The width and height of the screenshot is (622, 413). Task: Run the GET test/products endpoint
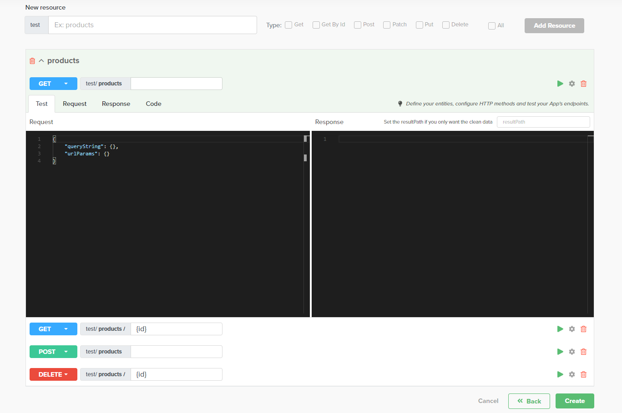(x=560, y=84)
